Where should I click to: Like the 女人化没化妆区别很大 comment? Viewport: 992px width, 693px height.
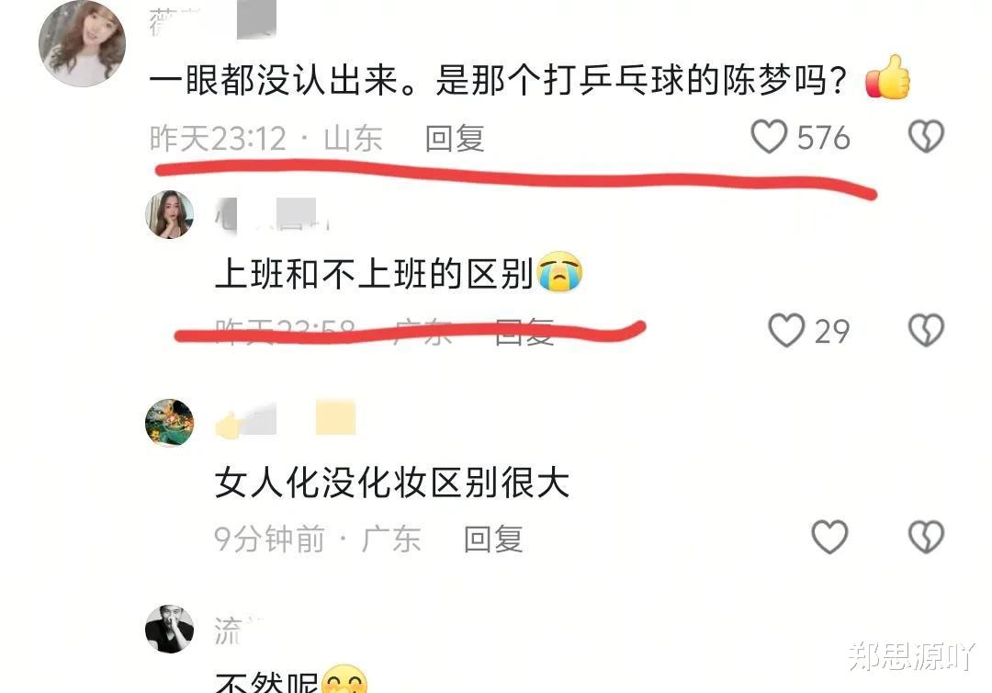pos(829,538)
